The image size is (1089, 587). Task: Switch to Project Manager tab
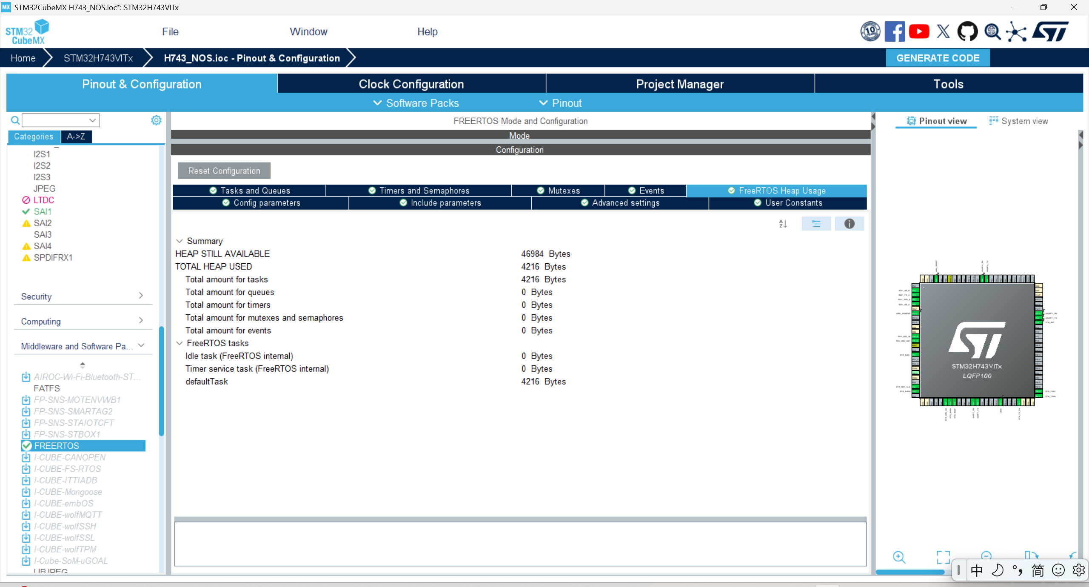pyautogui.click(x=680, y=84)
